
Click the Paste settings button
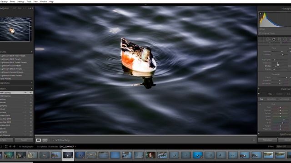(x=24, y=140)
